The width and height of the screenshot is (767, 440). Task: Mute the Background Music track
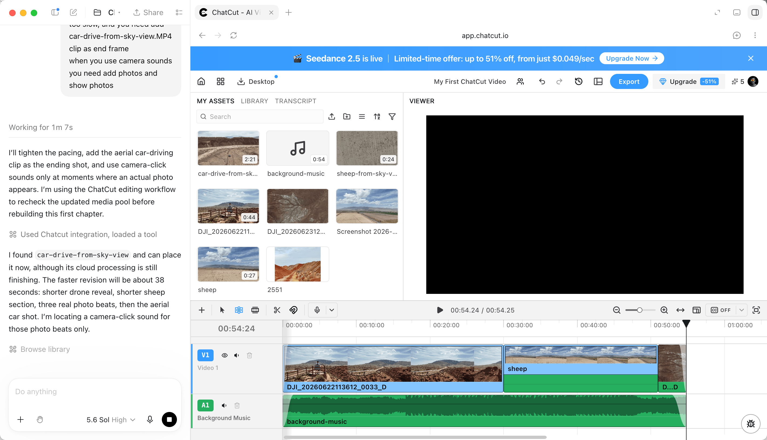(x=224, y=405)
